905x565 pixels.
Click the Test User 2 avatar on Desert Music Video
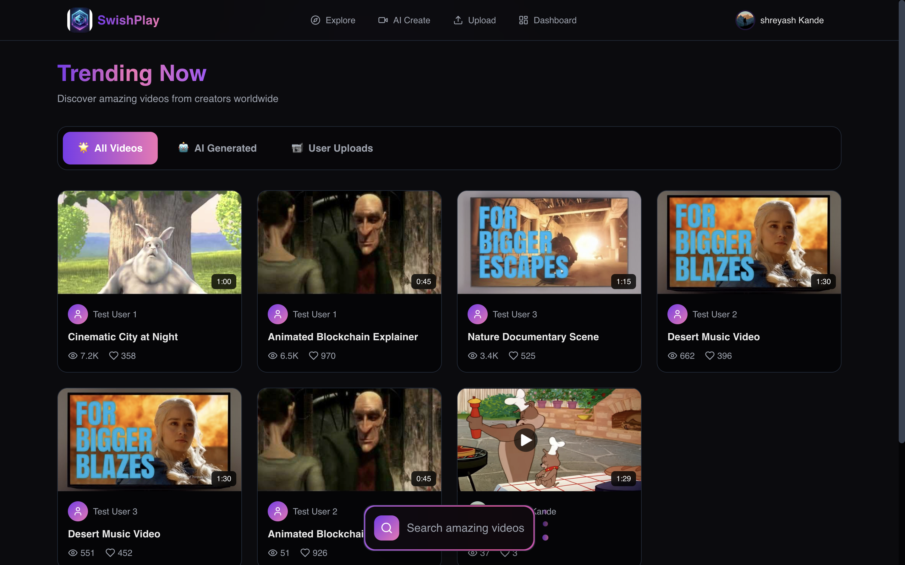(x=677, y=314)
